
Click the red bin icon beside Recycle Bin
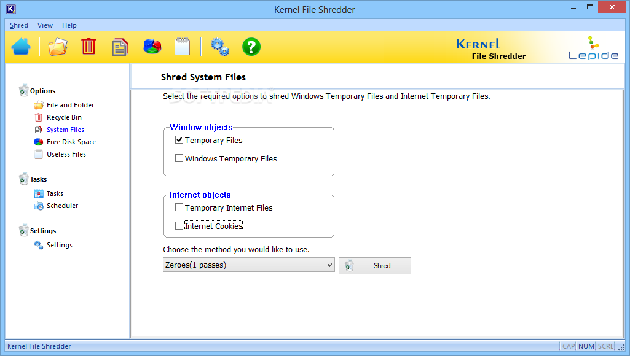(39, 117)
